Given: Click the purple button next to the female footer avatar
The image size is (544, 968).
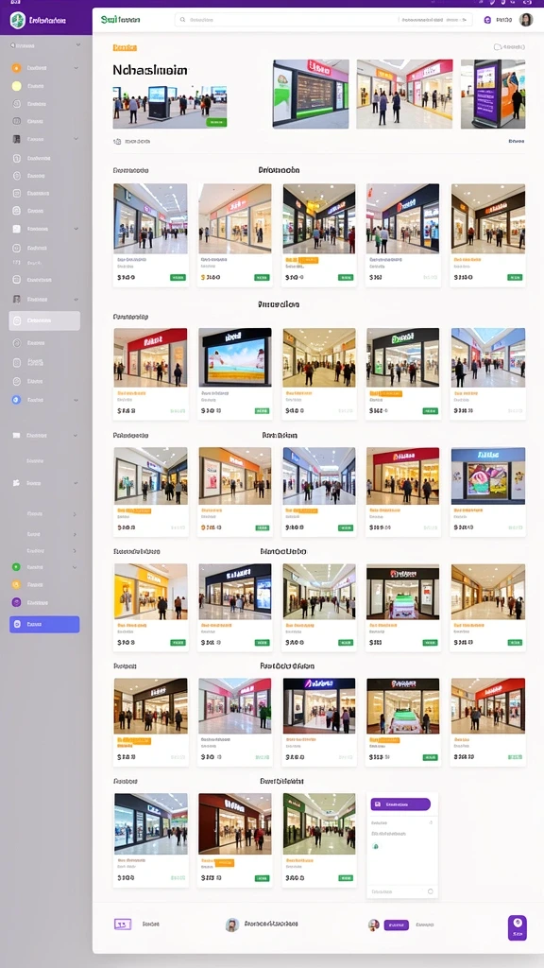Looking at the screenshot, I should click(396, 925).
